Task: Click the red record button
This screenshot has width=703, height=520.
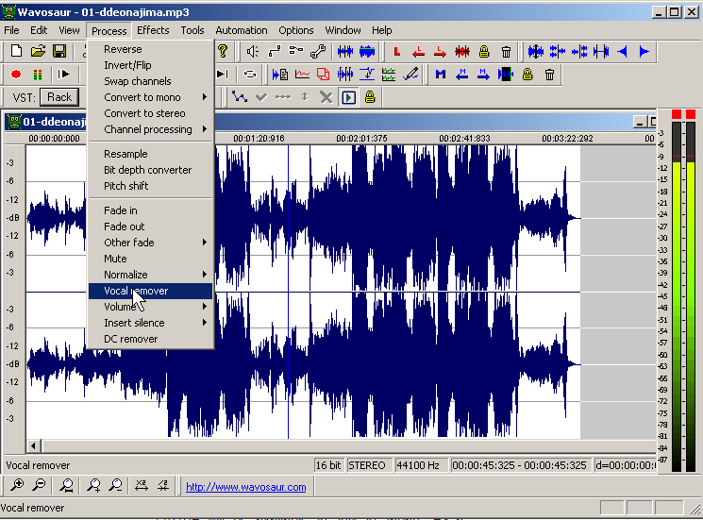Action: pyautogui.click(x=16, y=75)
